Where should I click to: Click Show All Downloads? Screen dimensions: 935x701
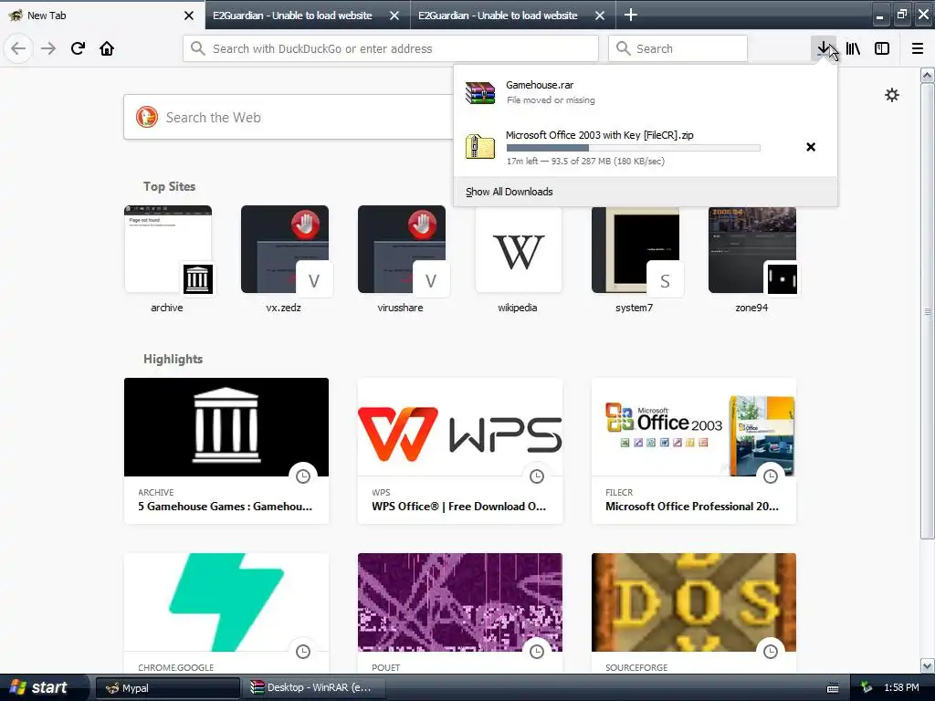510,192
